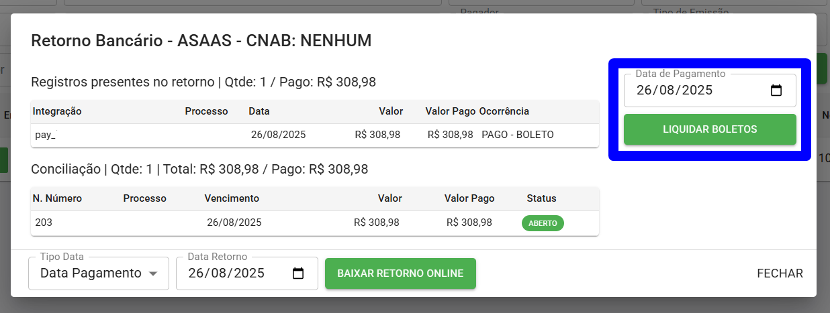
Task: Focus the Data Retorno date field
Action: (246, 273)
